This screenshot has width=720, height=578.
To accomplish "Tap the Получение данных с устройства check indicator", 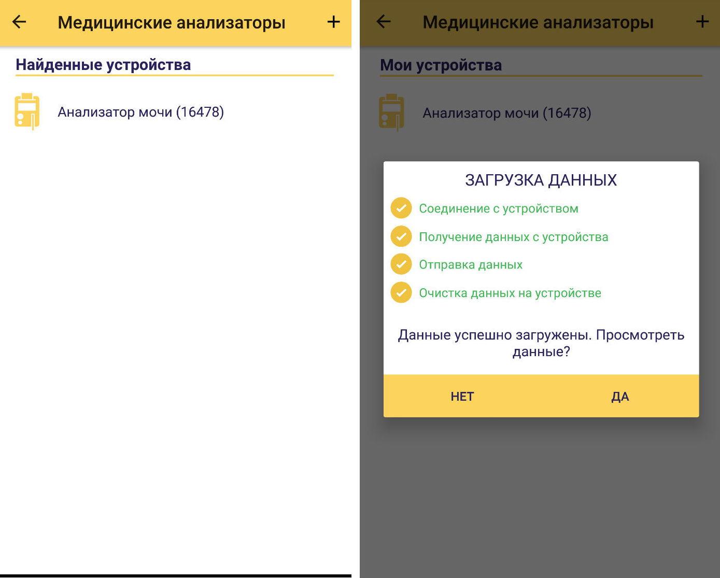I will 401,236.
